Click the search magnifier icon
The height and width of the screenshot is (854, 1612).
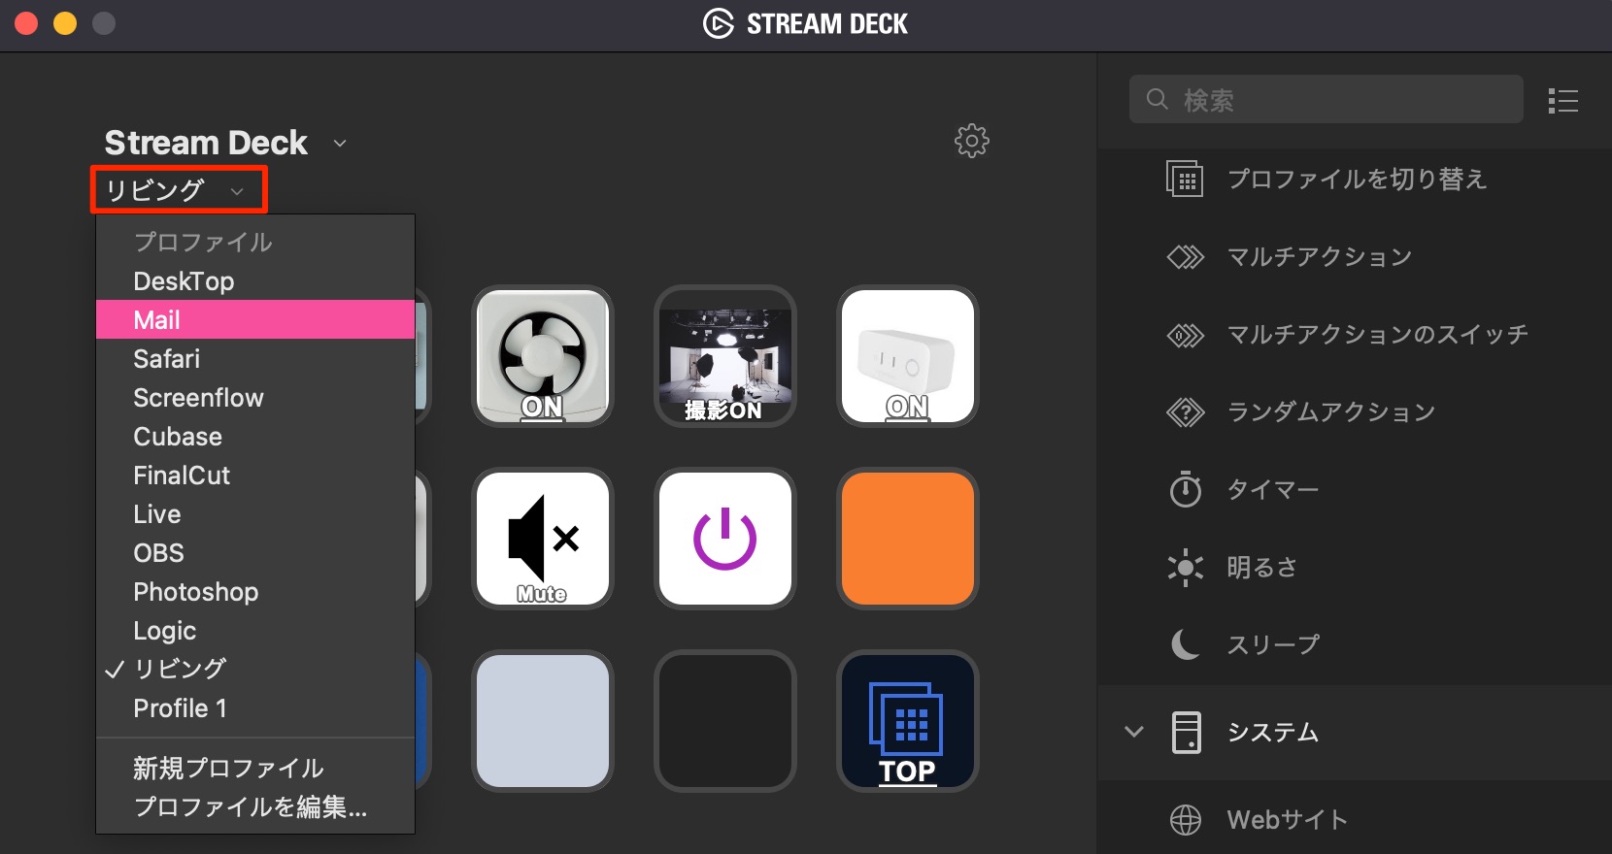(x=1157, y=99)
